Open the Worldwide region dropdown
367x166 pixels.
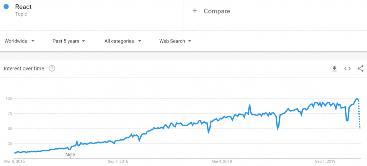point(19,41)
